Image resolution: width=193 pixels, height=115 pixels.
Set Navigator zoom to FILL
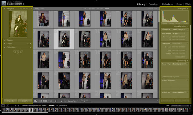tap(24, 9)
